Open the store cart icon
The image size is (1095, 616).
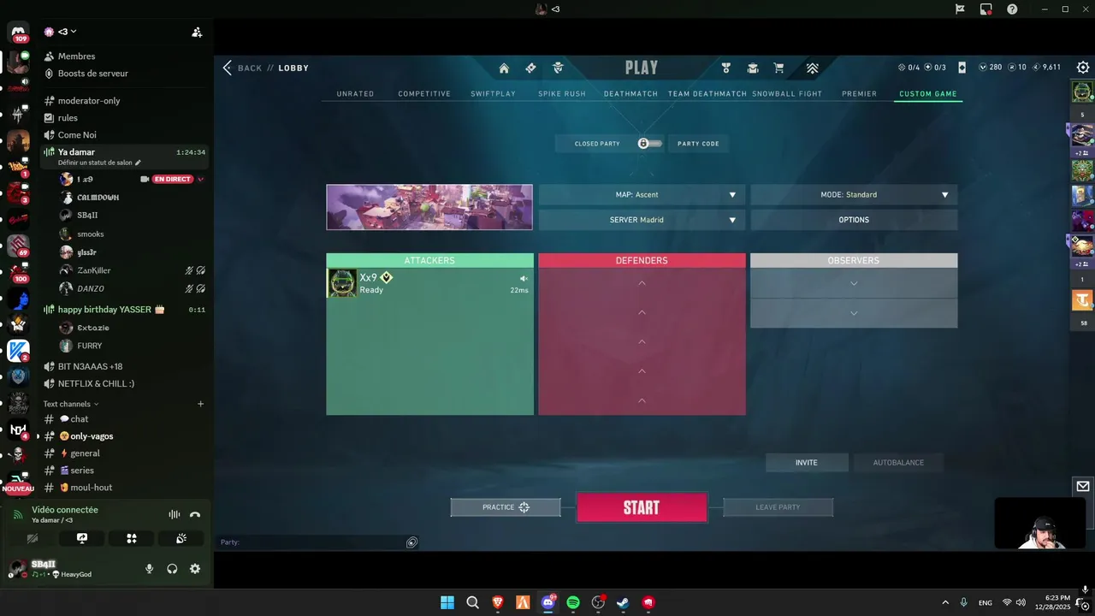tap(778, 68)
